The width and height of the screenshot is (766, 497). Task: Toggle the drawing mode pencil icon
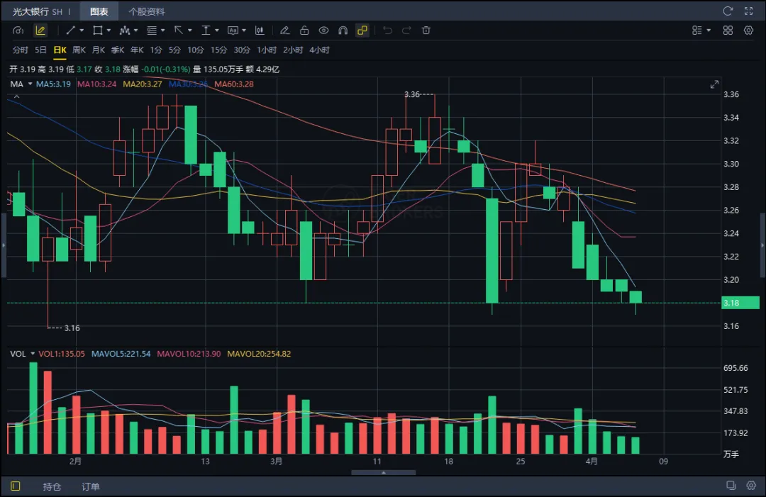tap(40, 30)
